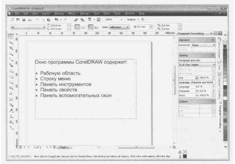Click the no-color swatch in palette

point(225,42)
